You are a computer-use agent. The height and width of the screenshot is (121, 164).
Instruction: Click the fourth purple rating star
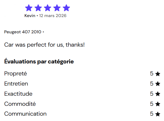(57, 8)
